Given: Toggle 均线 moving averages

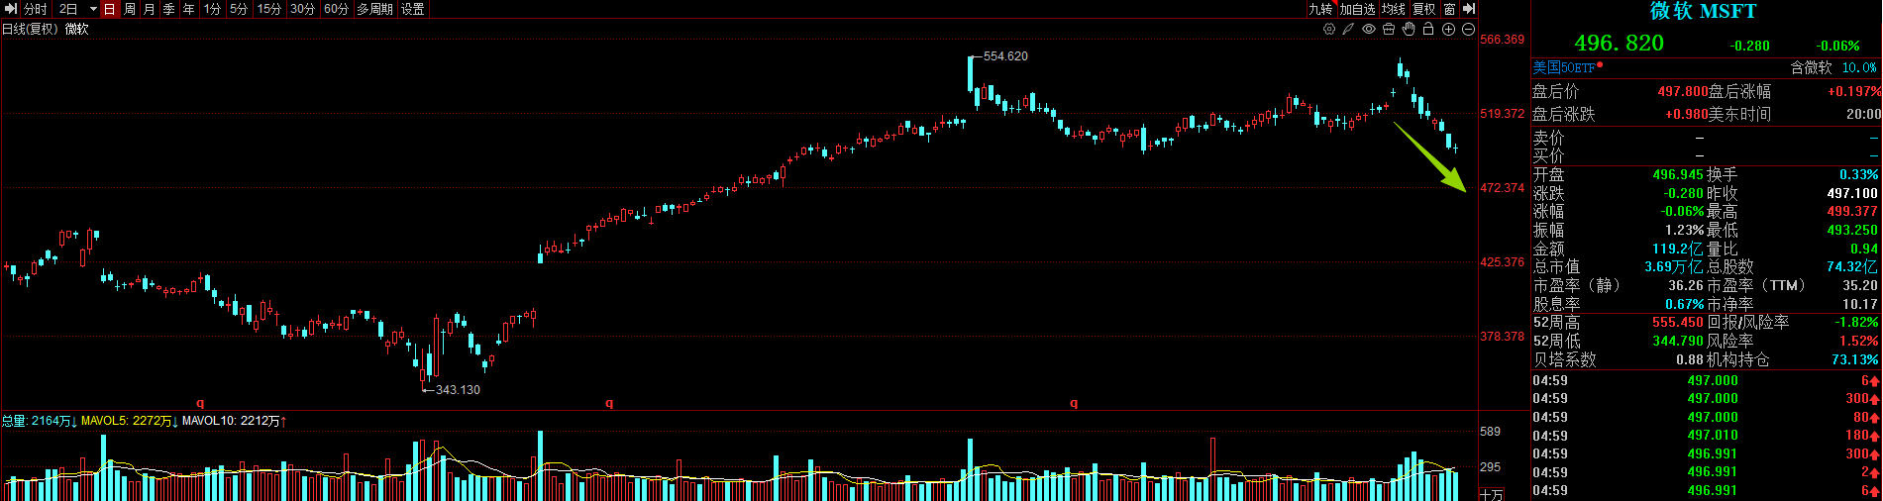Looking at the screenshot, I should (x=1394, y=9).
